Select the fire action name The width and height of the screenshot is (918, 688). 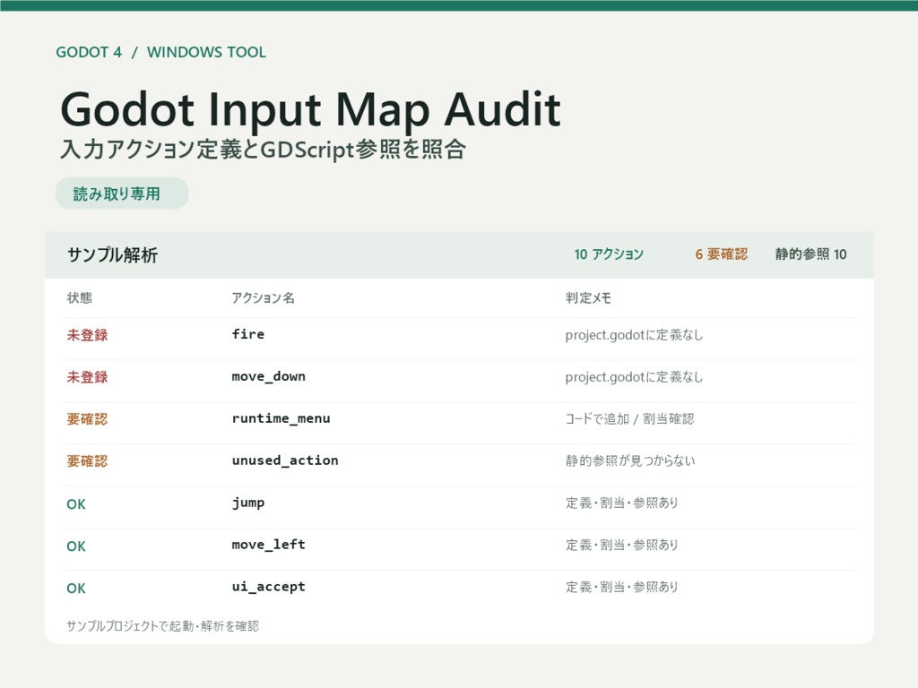coord(248,334)
